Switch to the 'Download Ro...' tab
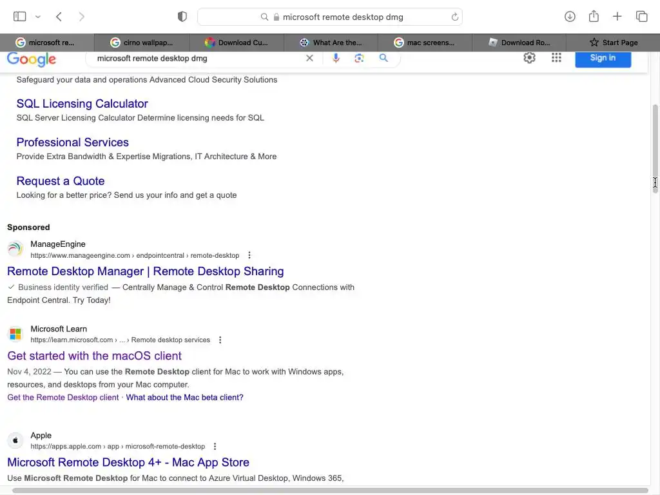This screenshot has height=495, width=660. click(x=519, y=43)
